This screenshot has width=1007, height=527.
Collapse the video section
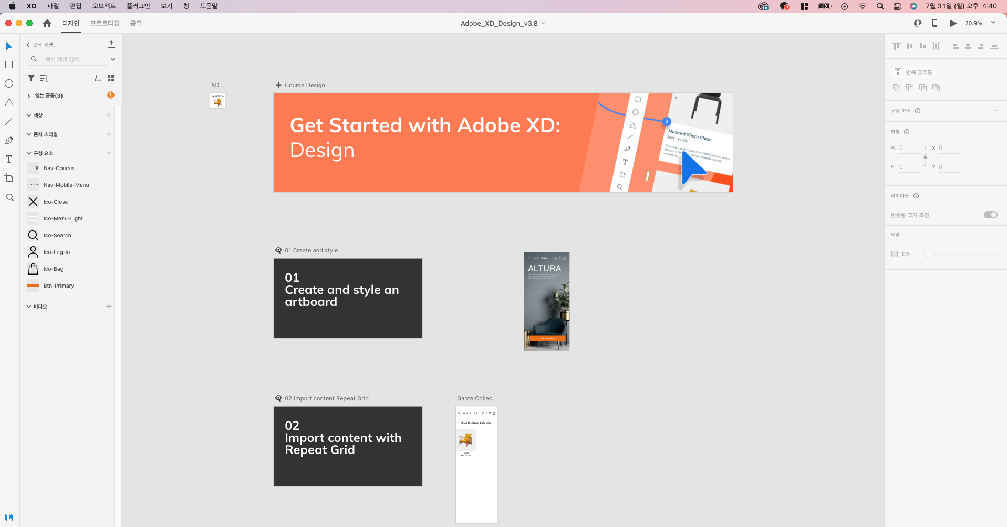tap(29, 307)
